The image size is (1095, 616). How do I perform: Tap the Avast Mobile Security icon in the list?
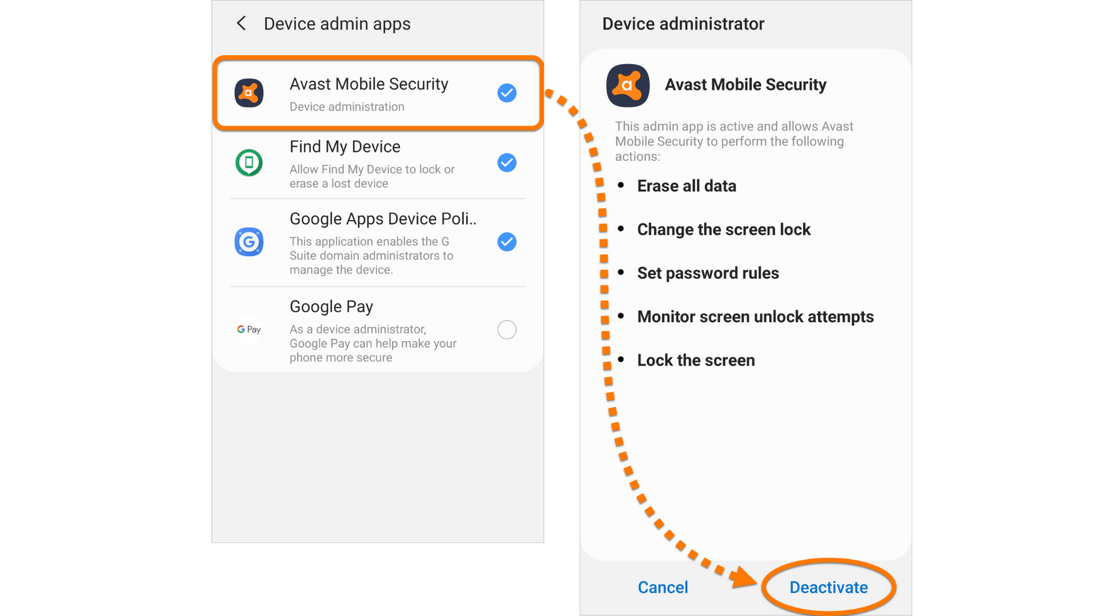249,93
